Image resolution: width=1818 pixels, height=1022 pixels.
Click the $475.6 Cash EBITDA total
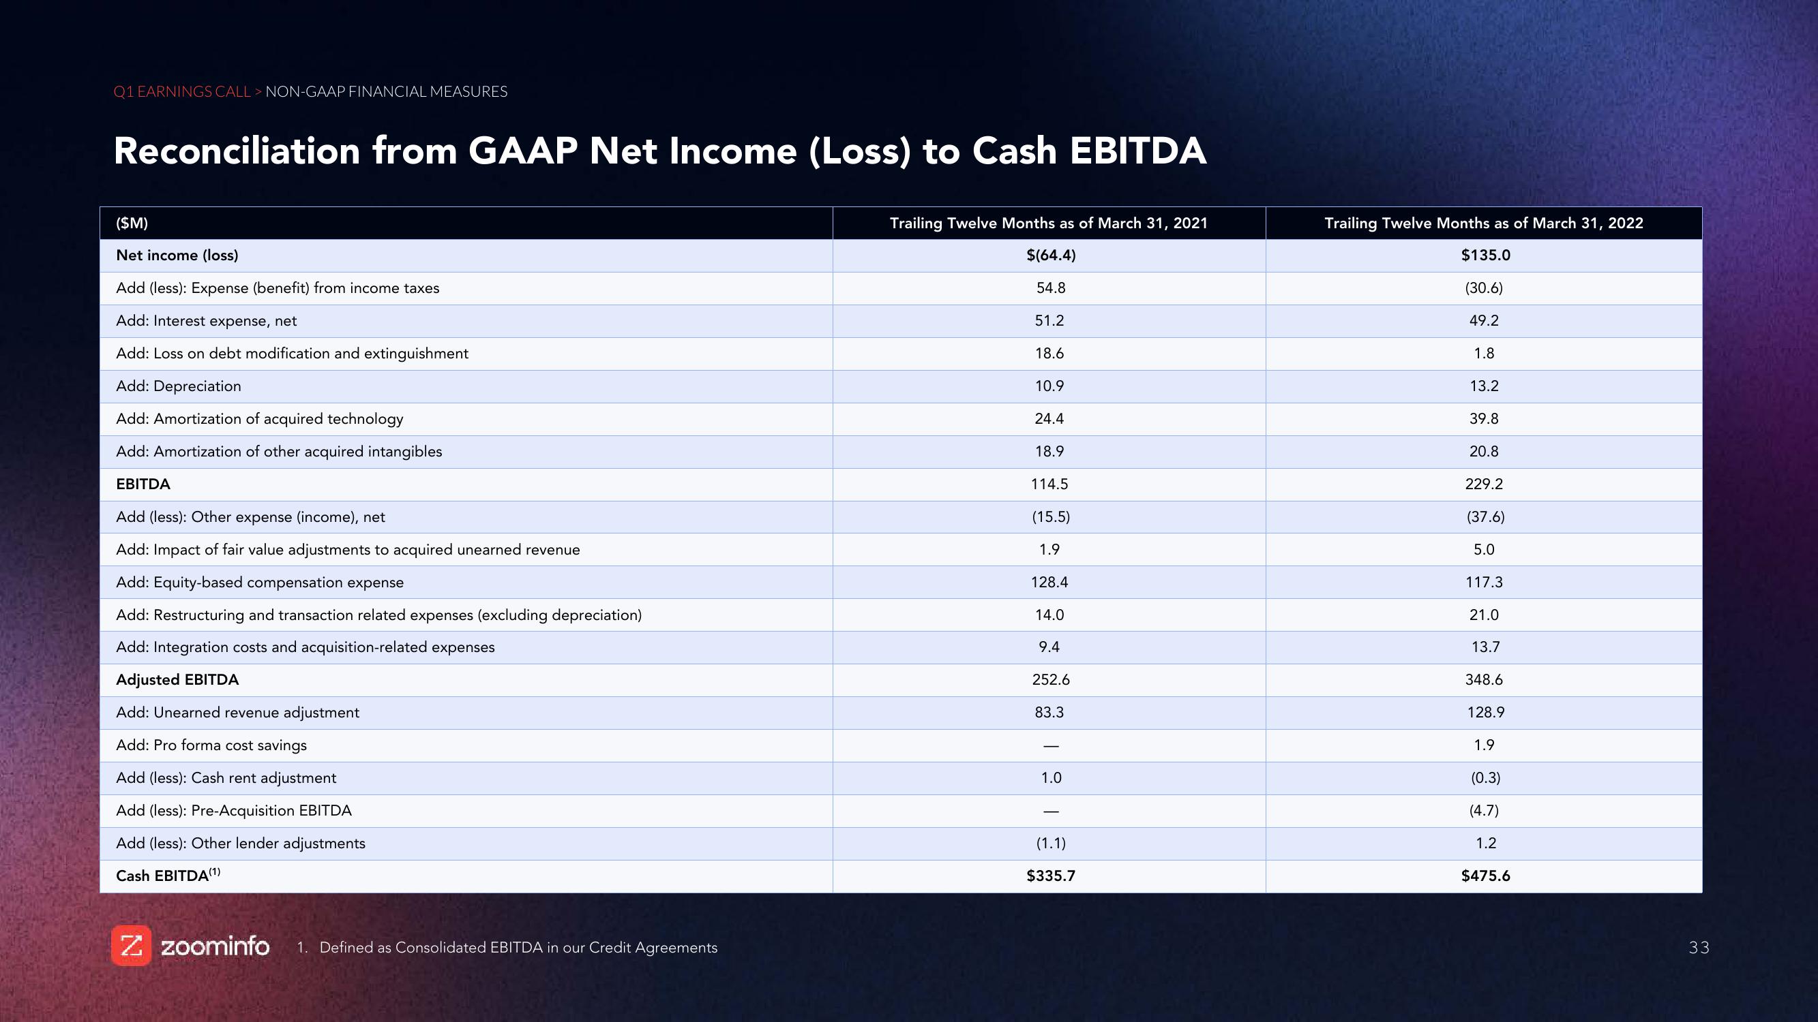(1486, 876)
